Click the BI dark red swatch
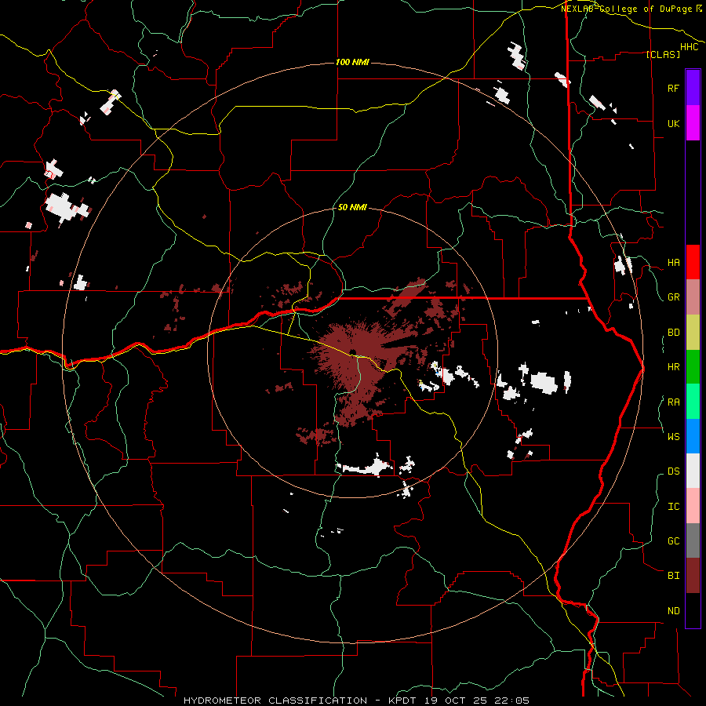Screen dimensions: 706x706 pyautogui.click(x=693, y=576)
